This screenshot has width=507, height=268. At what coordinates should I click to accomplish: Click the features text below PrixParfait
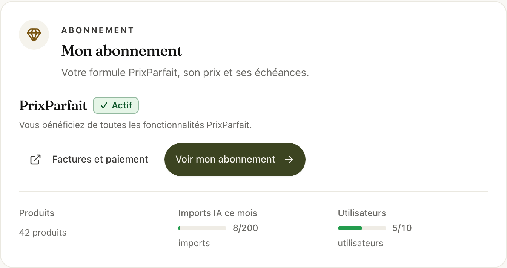pos(135,125)
